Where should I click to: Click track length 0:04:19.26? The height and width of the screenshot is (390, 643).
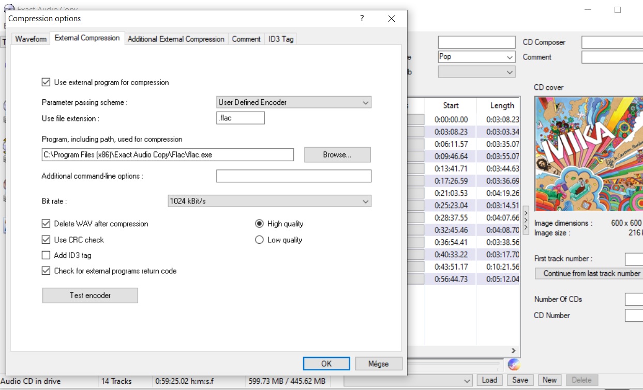[502, 193]
